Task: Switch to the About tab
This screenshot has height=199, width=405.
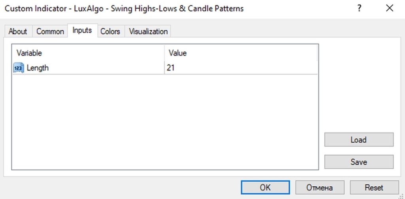Action: click(x=17, y=32)
